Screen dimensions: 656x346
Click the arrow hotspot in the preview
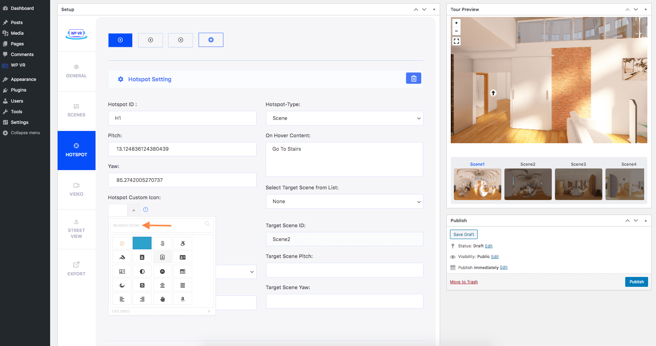493,93
